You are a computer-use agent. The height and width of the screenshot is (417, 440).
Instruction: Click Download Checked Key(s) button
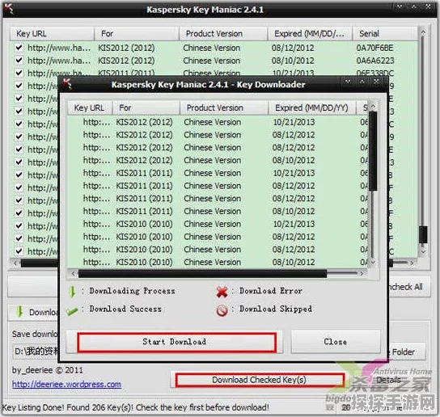(259, 380)
